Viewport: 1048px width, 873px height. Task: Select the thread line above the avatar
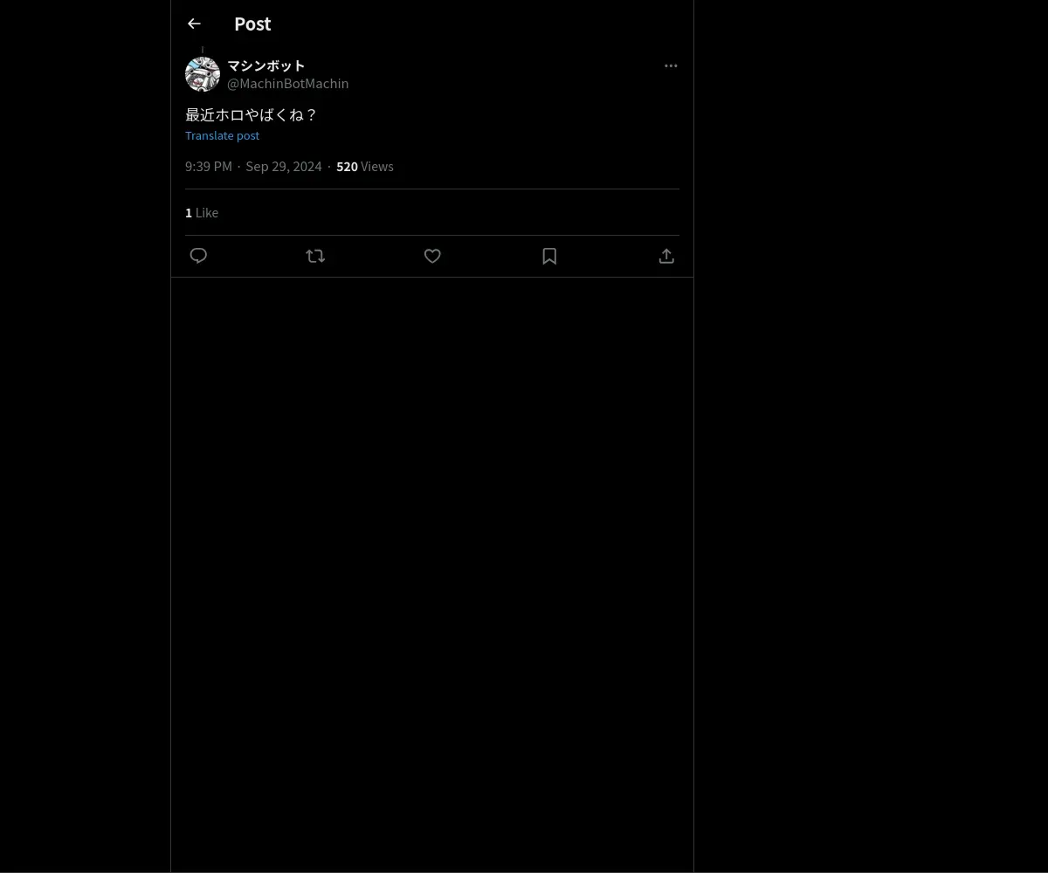(x=203, y=50)
